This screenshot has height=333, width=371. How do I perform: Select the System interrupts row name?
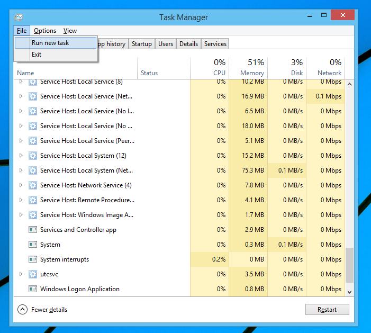pyautogui.click(x=65, y=259)
